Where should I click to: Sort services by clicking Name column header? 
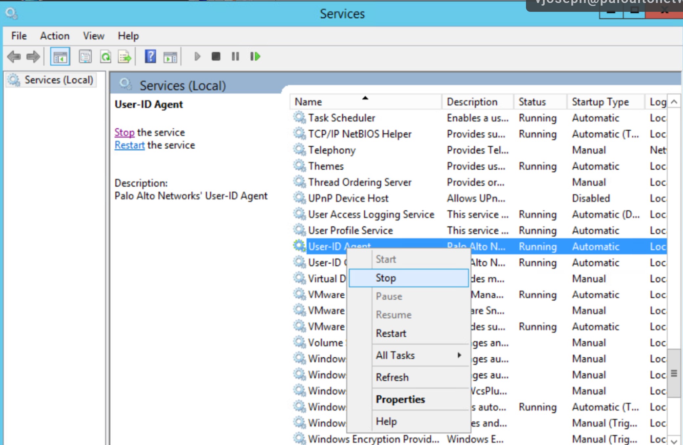tap(329, 101)
